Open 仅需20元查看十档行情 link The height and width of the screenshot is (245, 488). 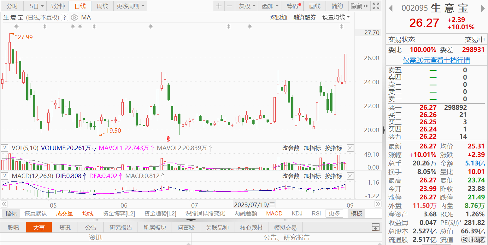[436, 60]
